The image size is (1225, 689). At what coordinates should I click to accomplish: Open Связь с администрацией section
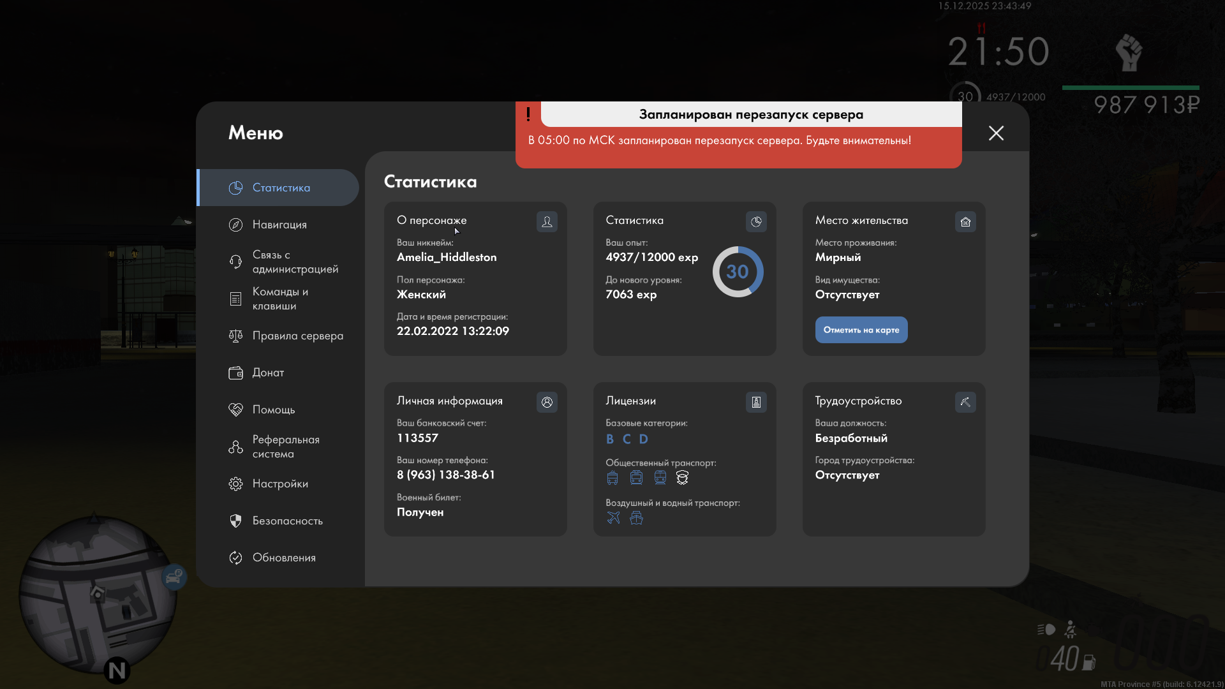pos(294,262)
